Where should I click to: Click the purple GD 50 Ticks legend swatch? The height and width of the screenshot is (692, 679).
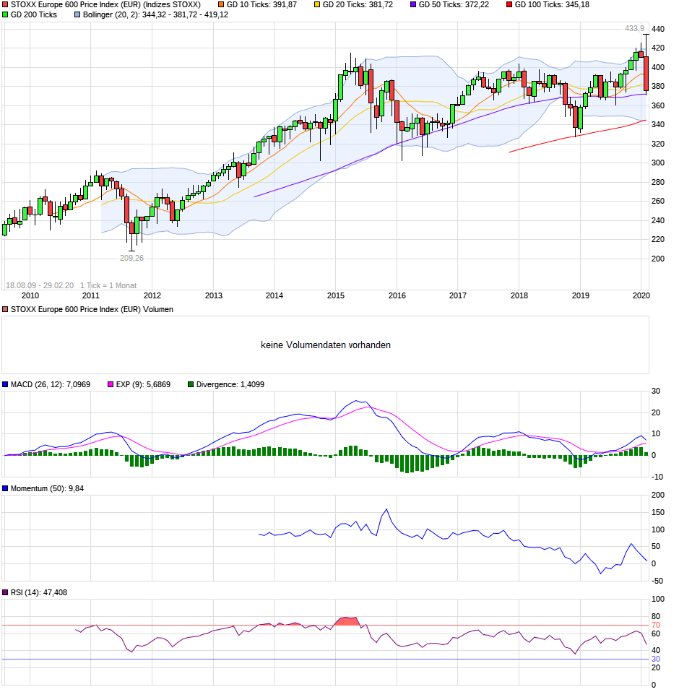click(x=412, y=4)
